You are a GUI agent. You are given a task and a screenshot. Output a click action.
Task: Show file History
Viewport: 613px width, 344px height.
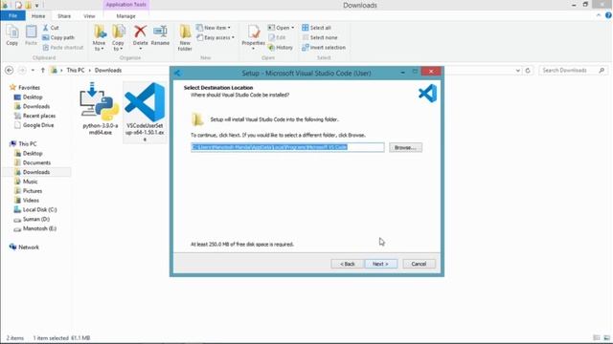pos(281,47)
